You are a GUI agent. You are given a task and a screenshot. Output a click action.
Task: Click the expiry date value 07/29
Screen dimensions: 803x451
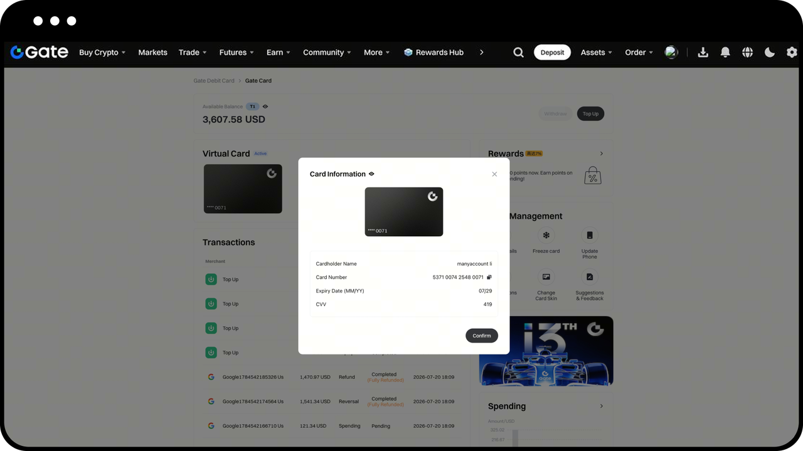(x=485, y=291)
